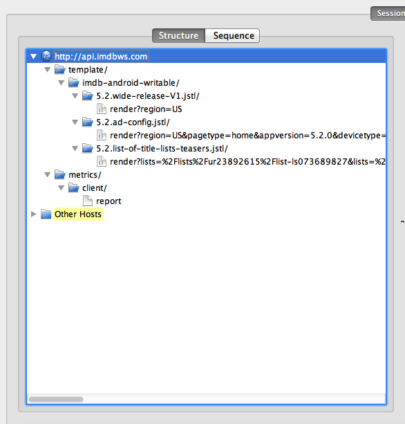Switch to the Sequence tab
This screenshot has width=405, height=424.
coord(233,36)
